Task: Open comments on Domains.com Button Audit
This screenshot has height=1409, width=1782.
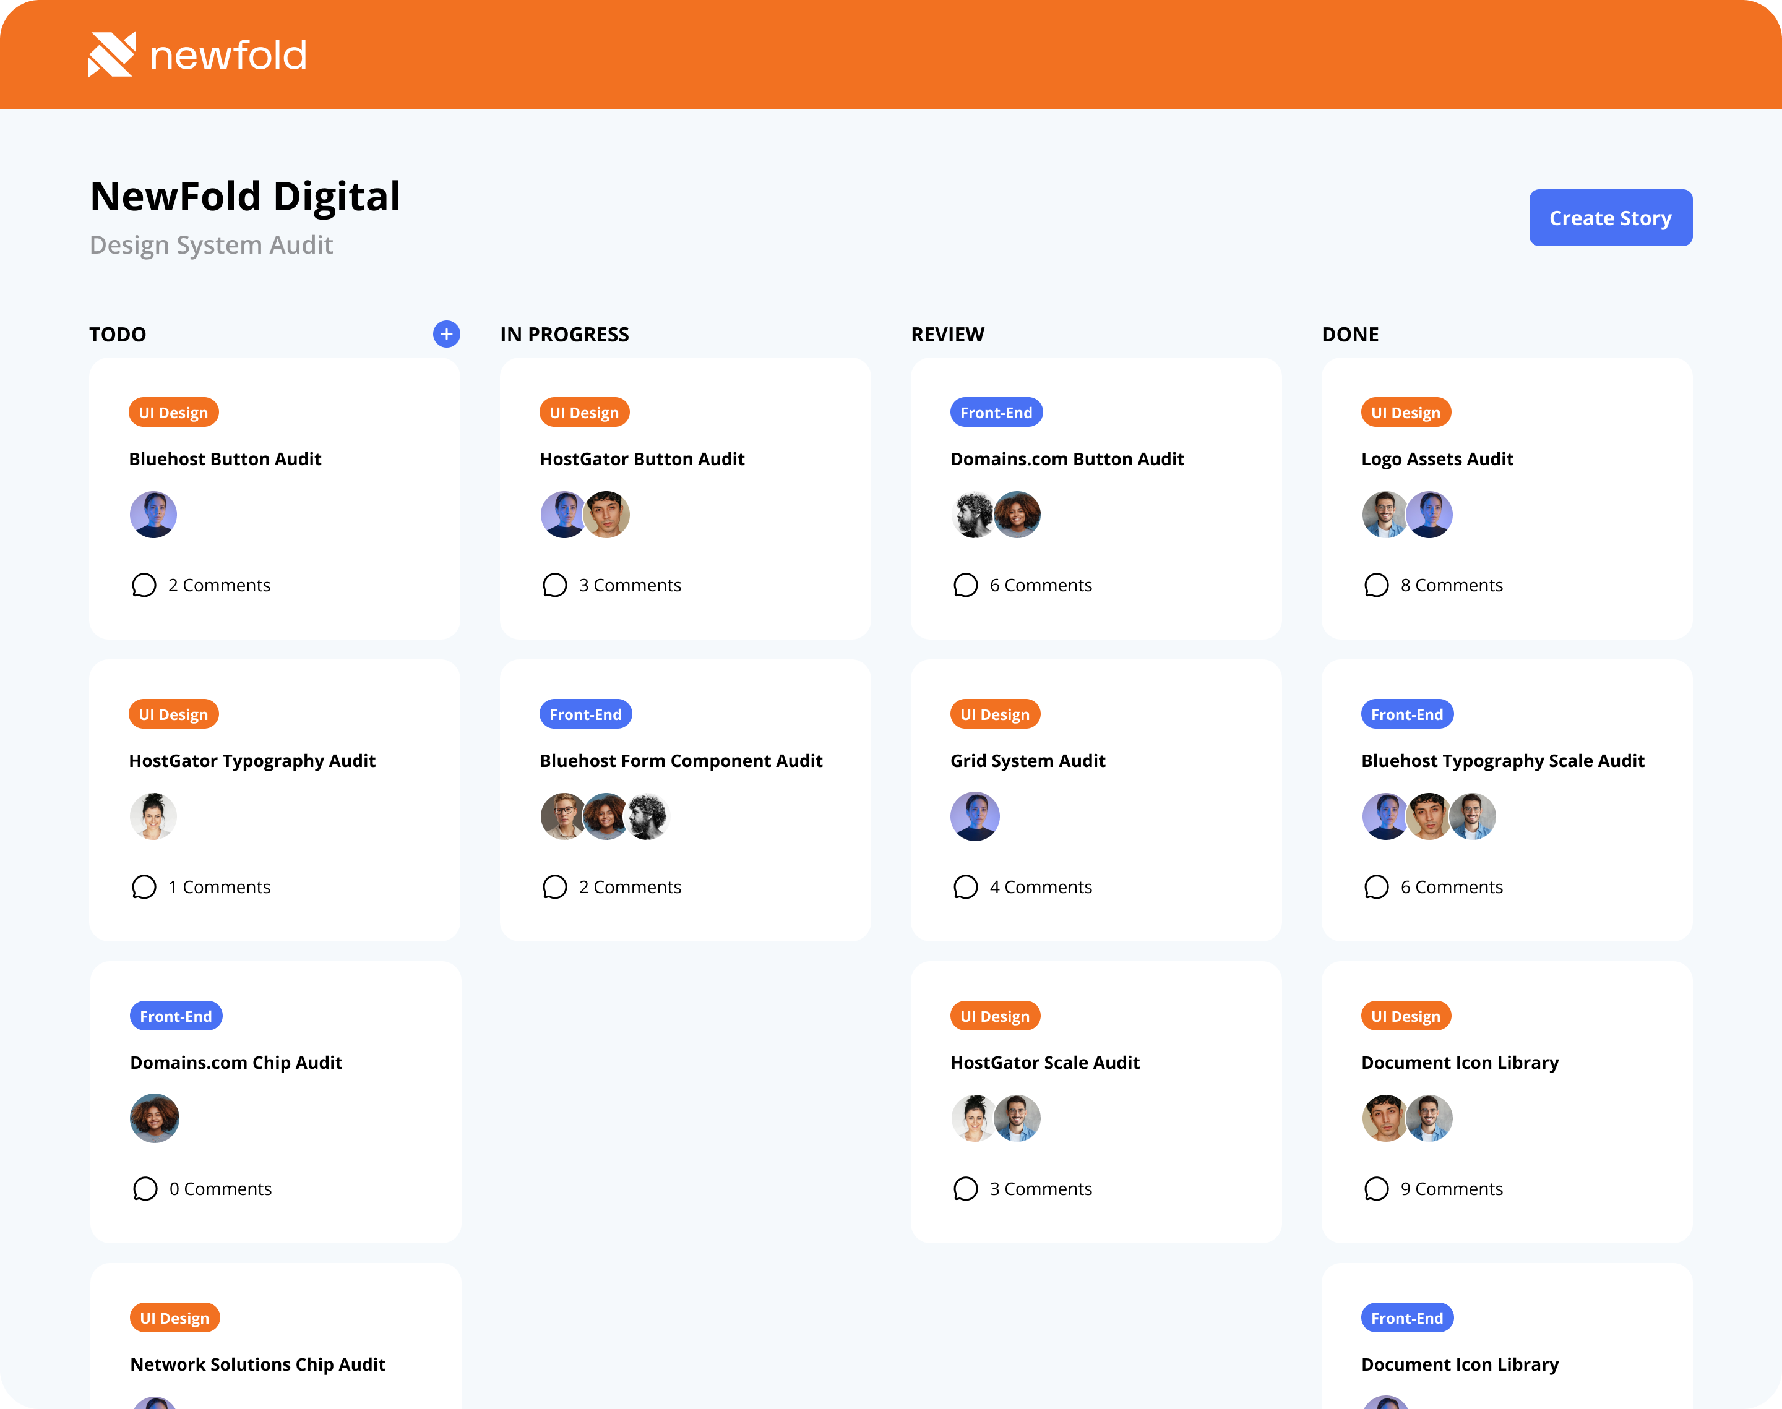Action: tap(1023, 585)
